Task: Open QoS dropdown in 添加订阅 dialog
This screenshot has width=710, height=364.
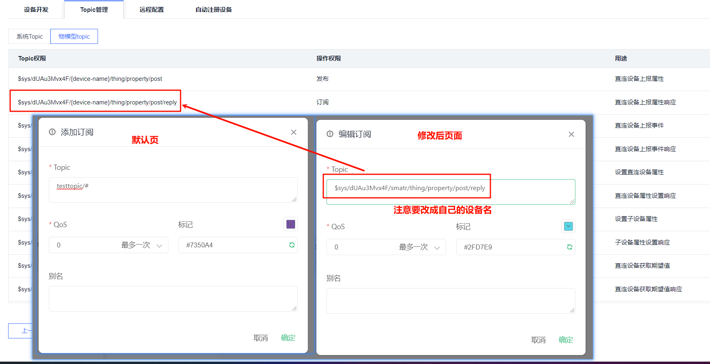Action: coord(109,245)
